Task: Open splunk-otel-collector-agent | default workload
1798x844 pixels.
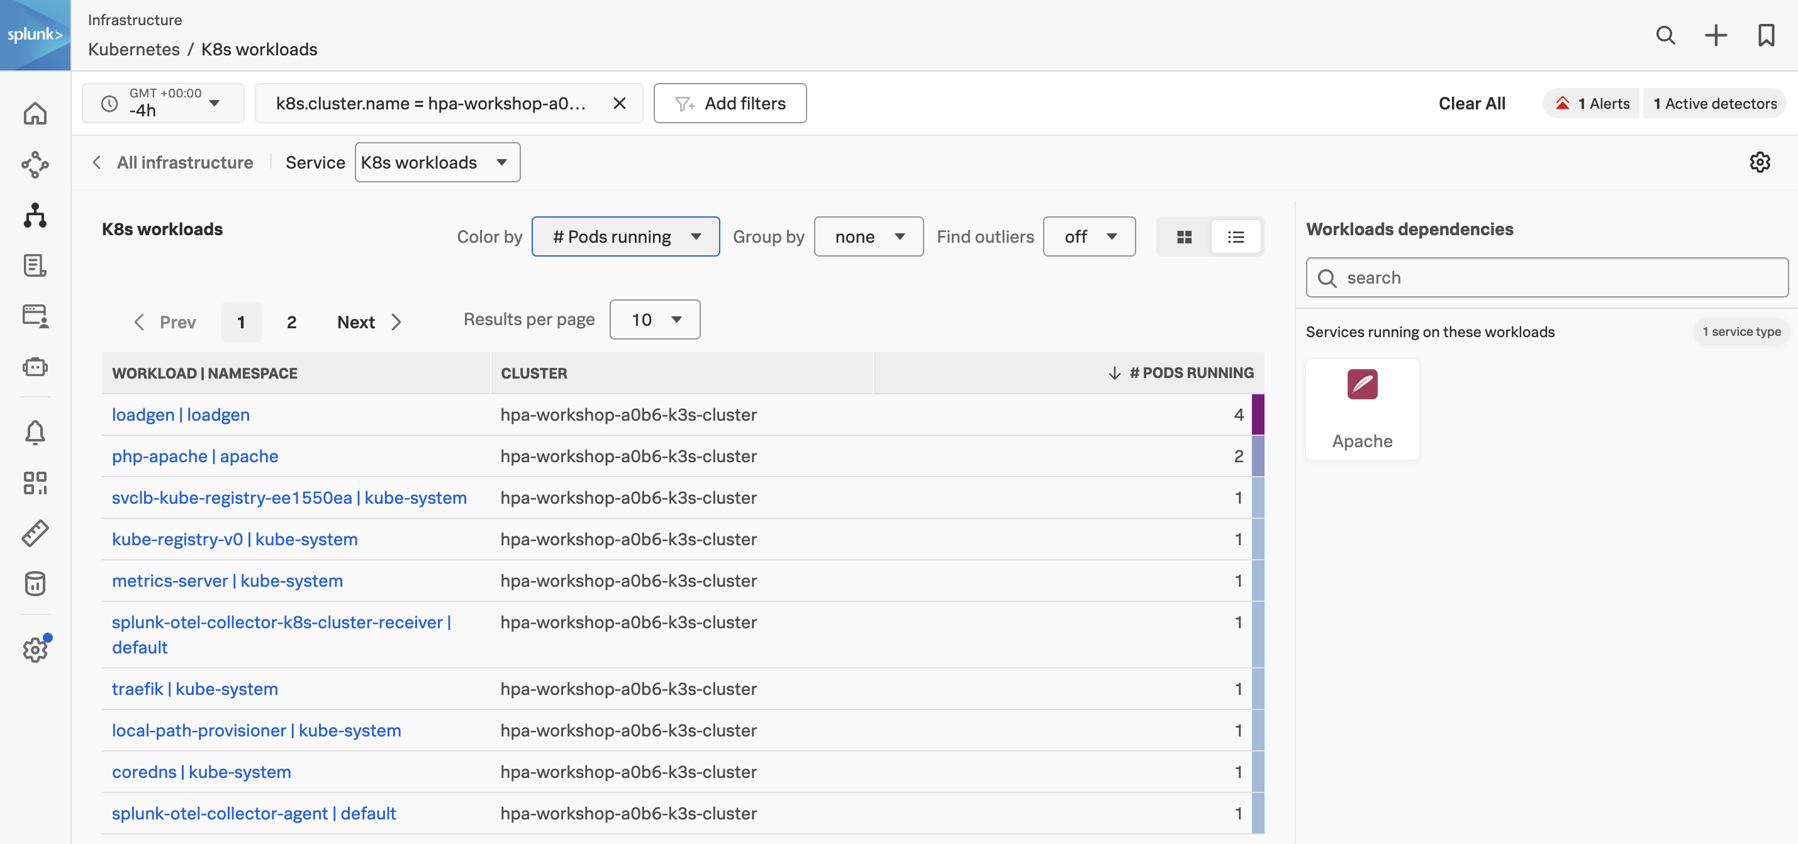Action: 254,813
